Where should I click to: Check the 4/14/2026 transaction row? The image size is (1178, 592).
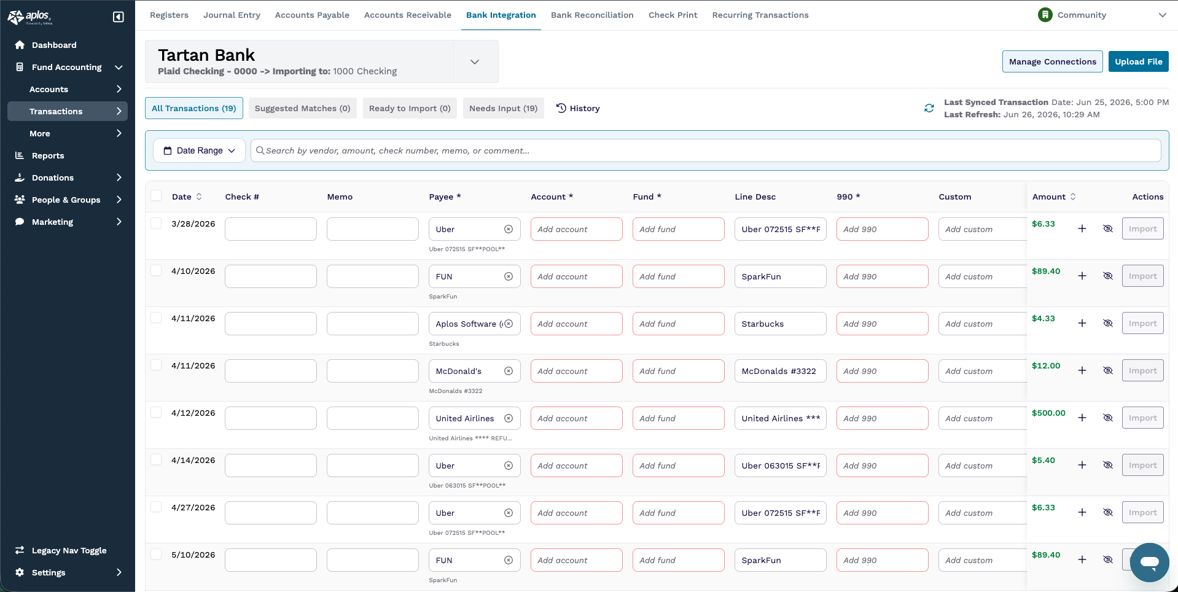pos(156,459)
